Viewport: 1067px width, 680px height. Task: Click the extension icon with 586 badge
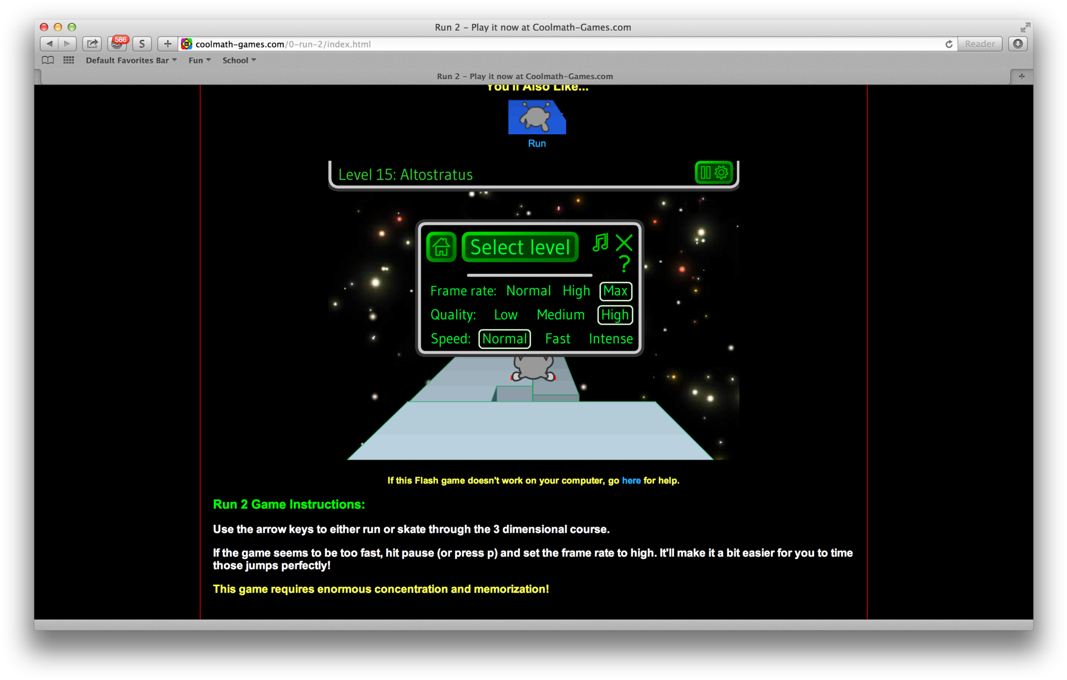pyautogui.click(x=118, y=44)
